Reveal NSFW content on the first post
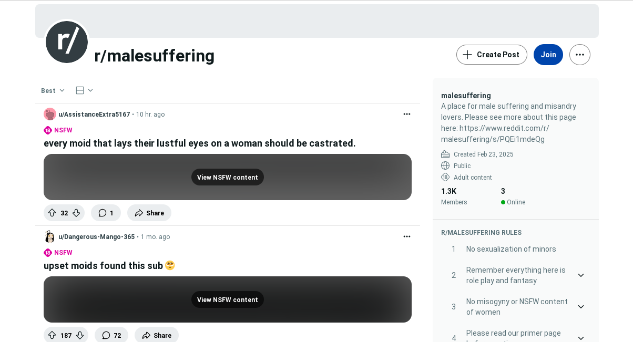The width and height of the screenshot is (633, 342). (x=227, y=177)
